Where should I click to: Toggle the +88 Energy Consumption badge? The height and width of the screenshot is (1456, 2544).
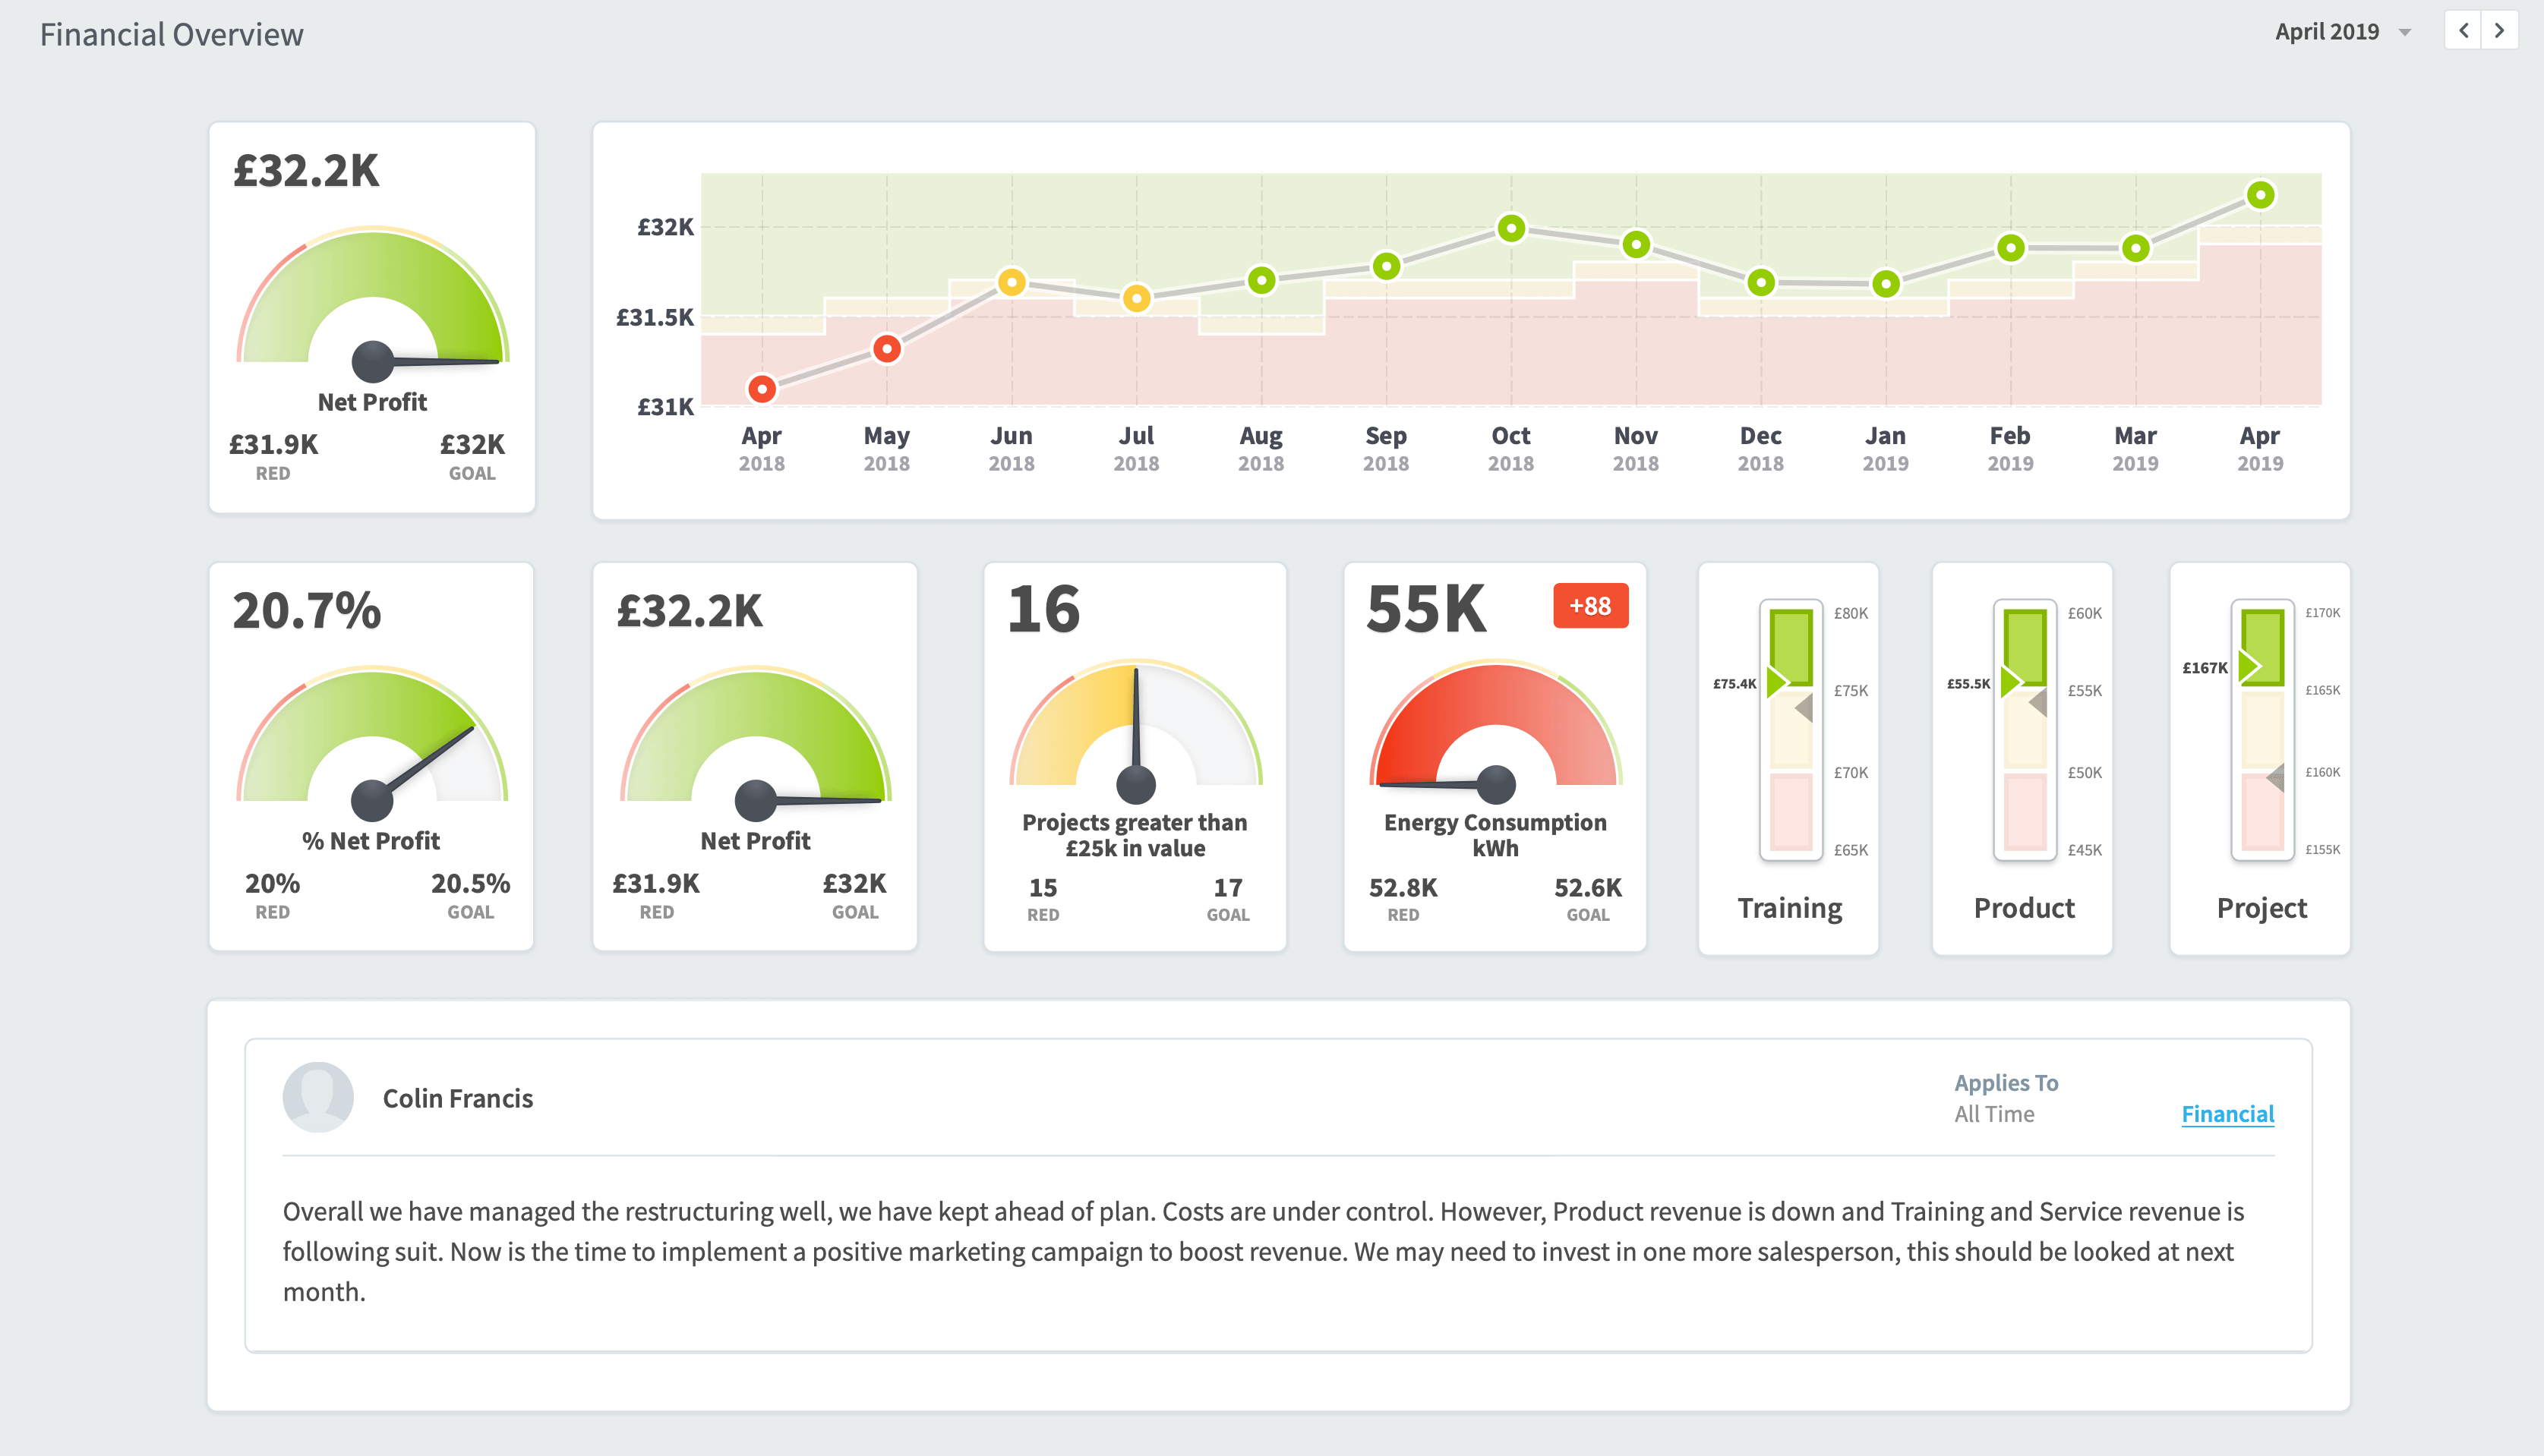click(x=1586, y=606)
